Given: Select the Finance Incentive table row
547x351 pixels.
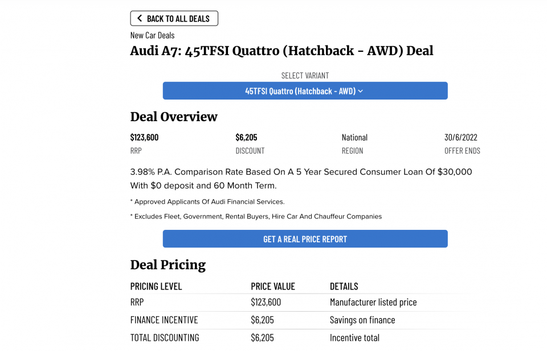Looking at the screenshot, I should pos(305,320).
